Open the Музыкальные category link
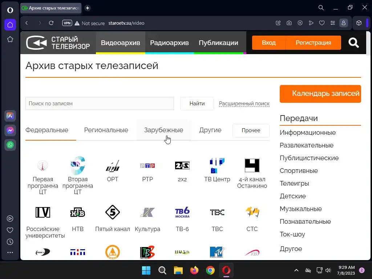The height and width of the screenshot is (279, 372). (x=301, y=209)
